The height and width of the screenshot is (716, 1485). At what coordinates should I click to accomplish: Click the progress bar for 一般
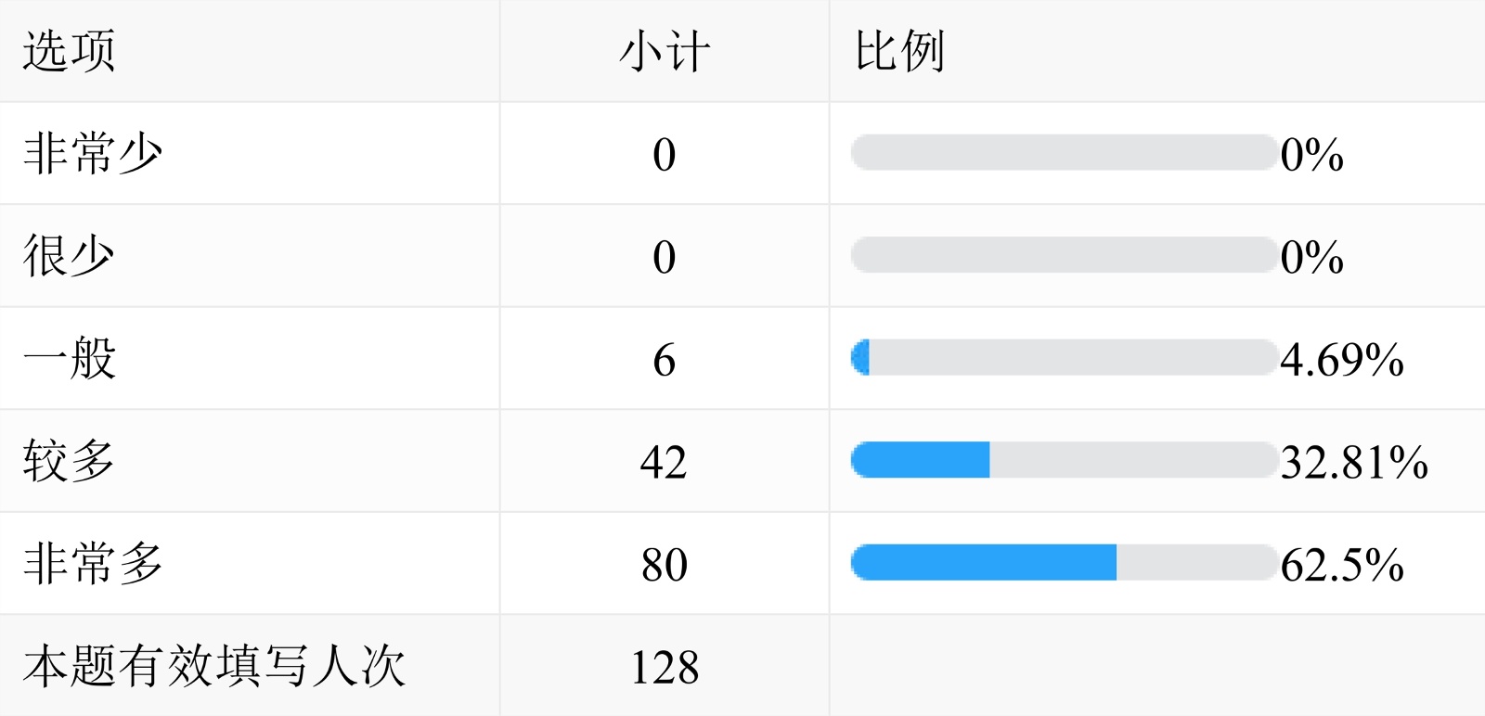1064,358
